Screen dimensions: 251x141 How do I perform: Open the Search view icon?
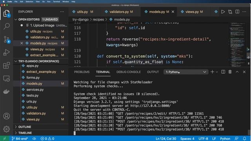coord(6,26)
